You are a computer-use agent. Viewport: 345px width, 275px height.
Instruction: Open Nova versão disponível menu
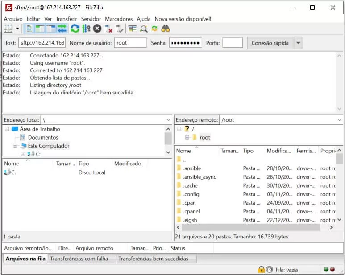pos(183,19)
